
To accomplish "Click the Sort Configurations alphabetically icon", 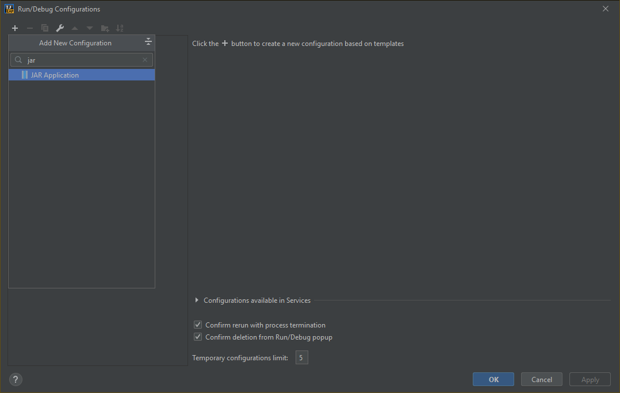I will pyautogui.click(x=120, y=28).
